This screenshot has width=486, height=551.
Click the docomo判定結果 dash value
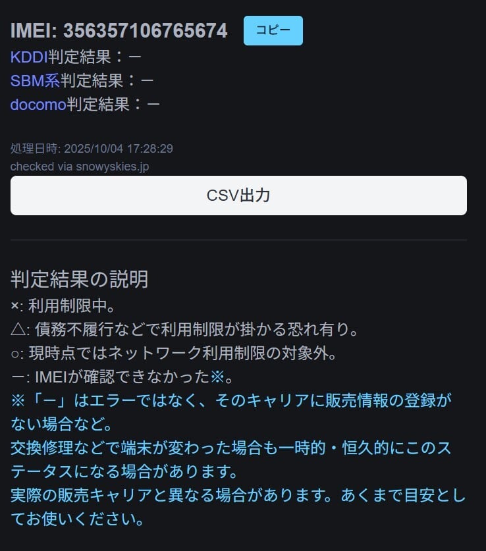[153, 105]
